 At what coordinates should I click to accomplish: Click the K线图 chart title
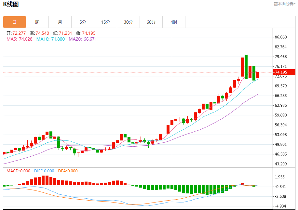point(11,4)
